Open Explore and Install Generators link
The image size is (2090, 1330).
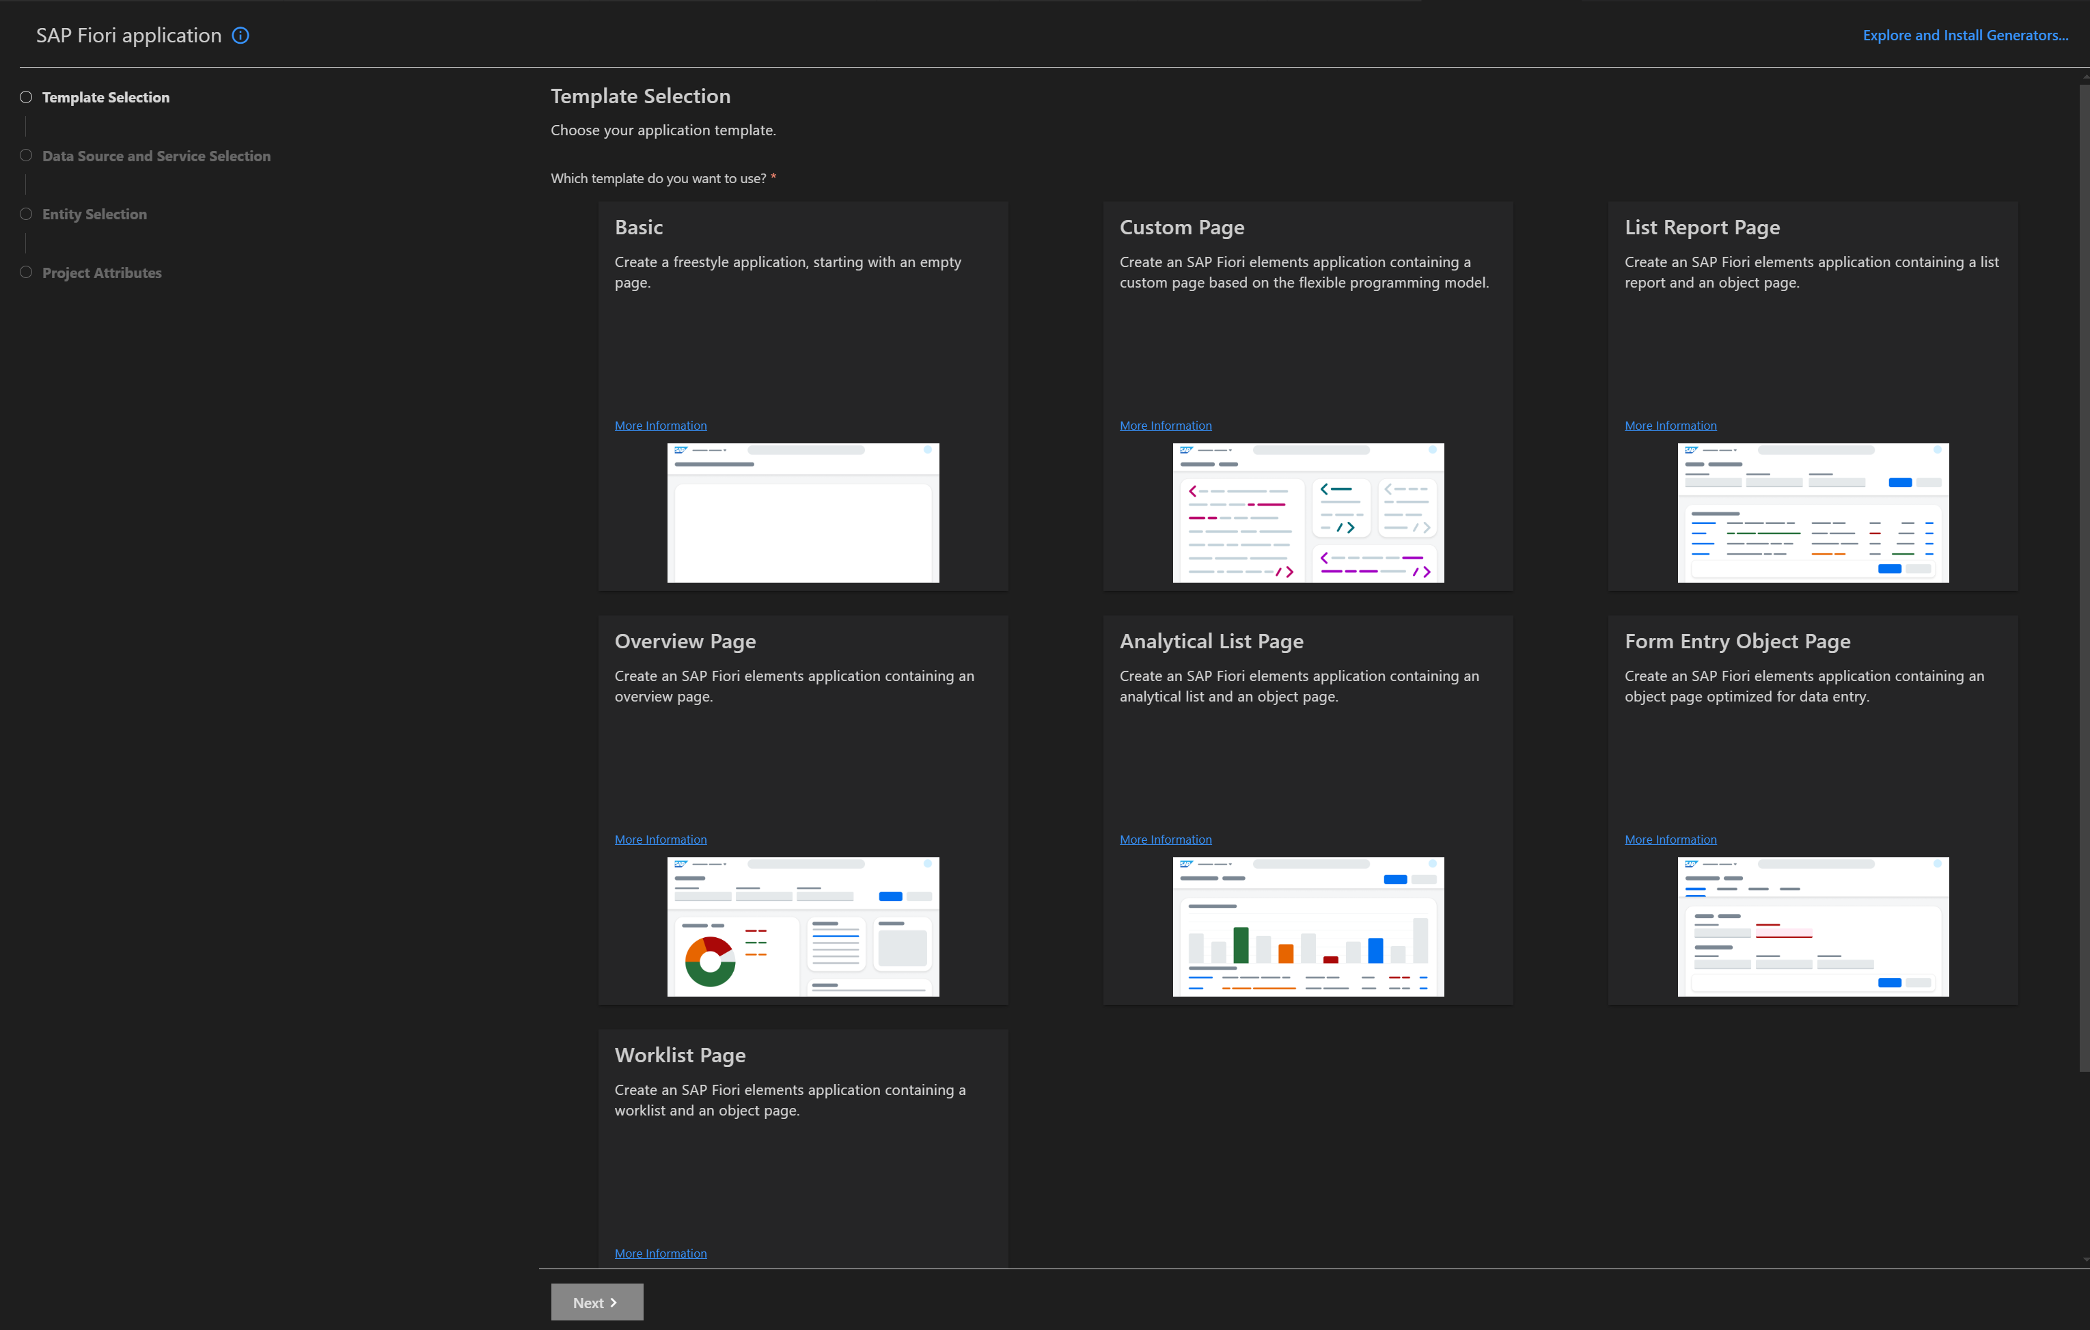pos(1964,36)
